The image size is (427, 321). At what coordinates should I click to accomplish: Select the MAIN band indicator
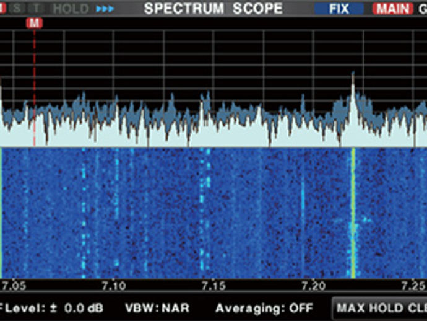click(x=393, y=9)
